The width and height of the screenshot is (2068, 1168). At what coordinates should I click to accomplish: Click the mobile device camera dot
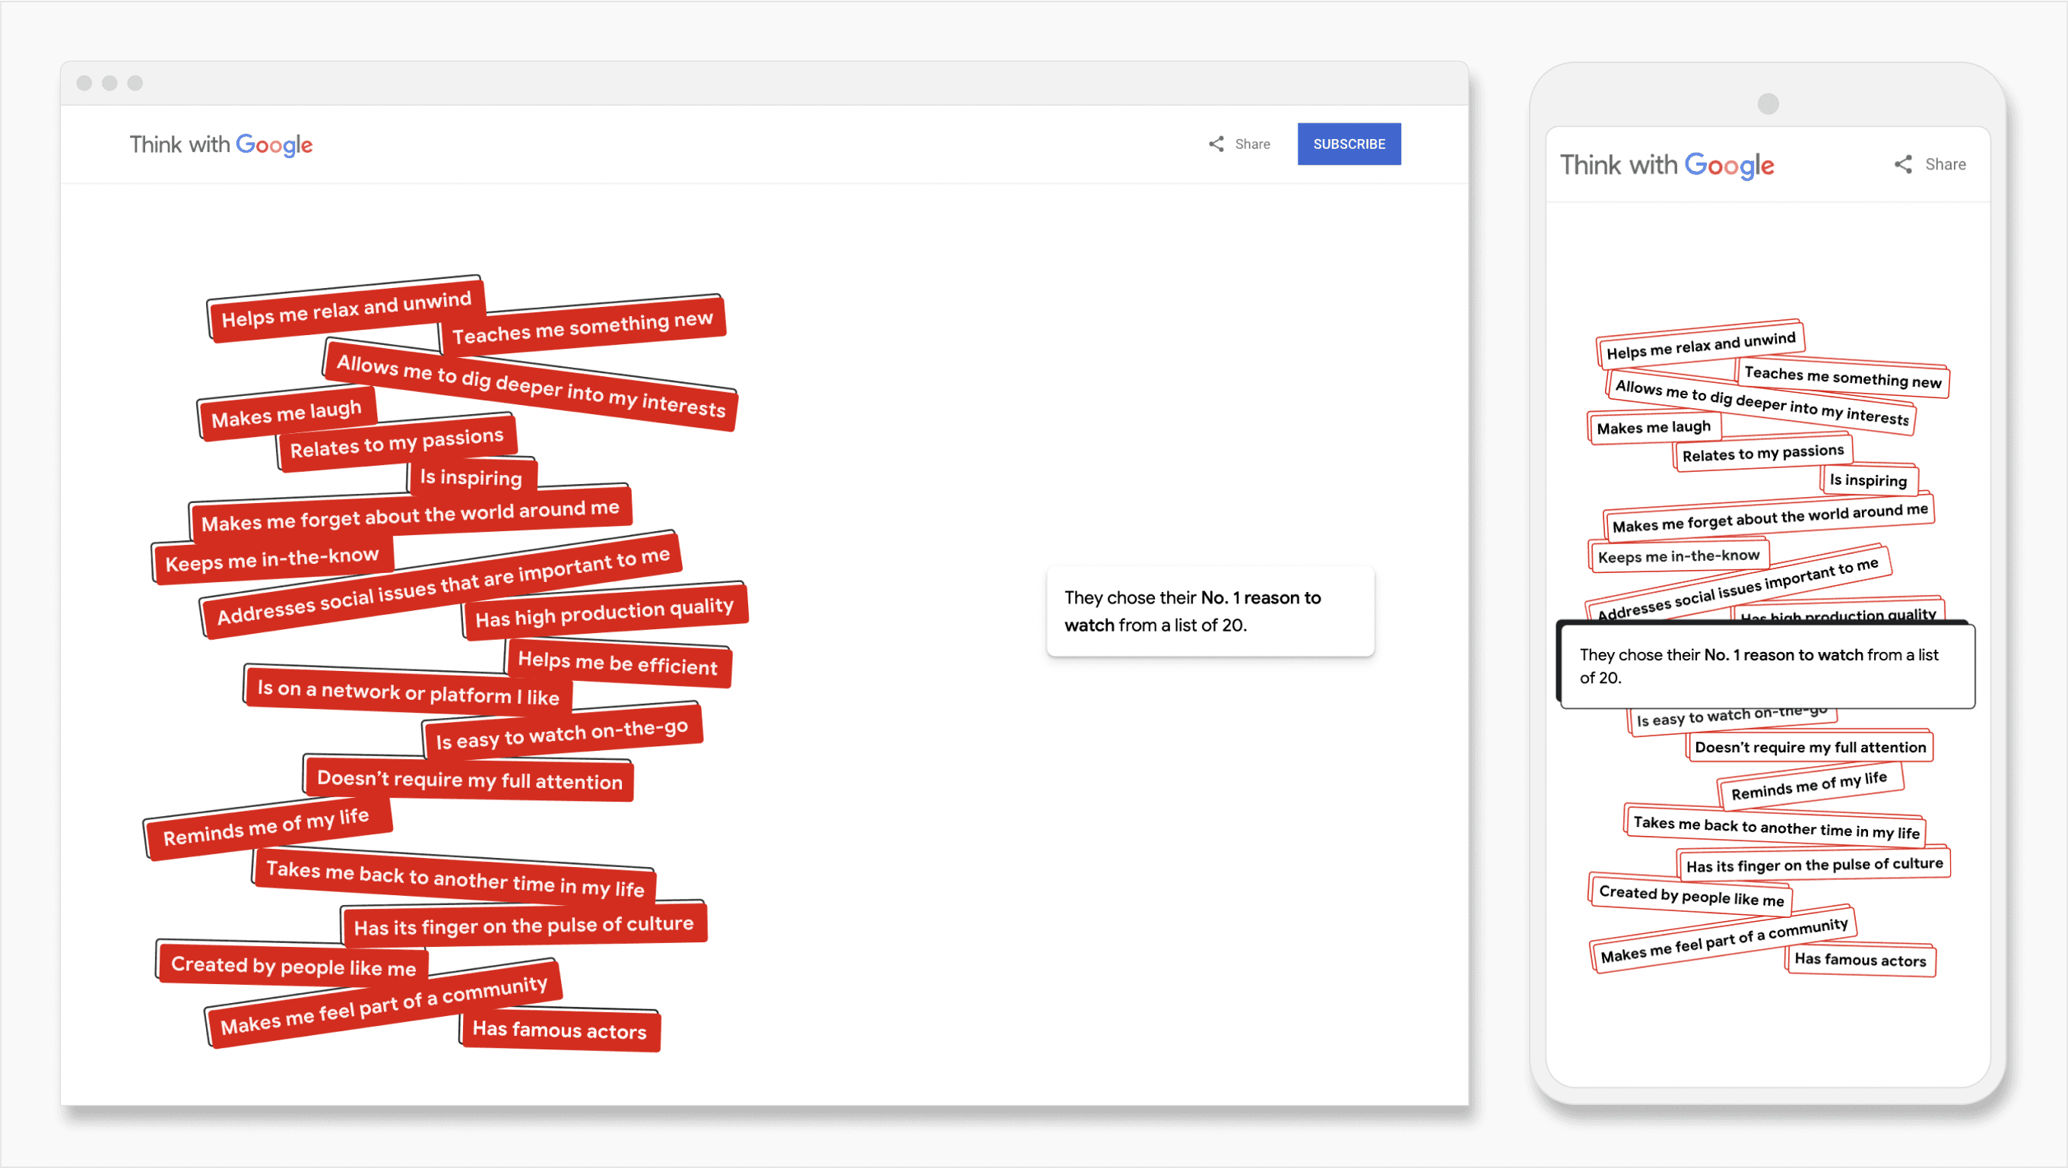[x=1768, y=103]
